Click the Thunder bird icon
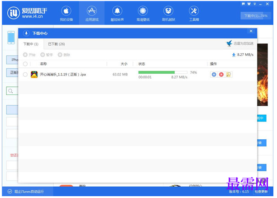Screen dimensions: 277x198 tap(229, 43)
